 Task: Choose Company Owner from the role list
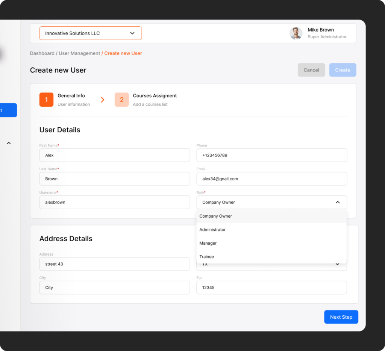click(x=271, y=216)
